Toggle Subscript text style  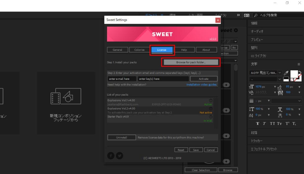tap(294, 124)
